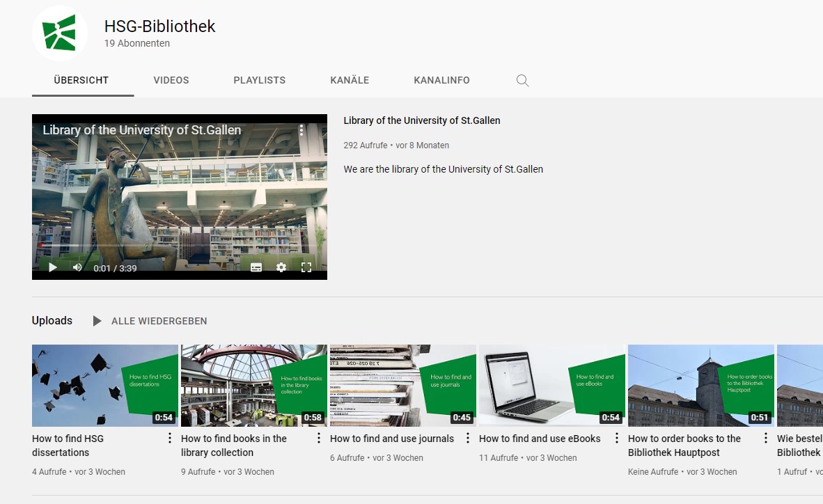Open the Playlists tab
Viewport: 823px width, 504px height.
pyautogui.click(x=259, y=80)
